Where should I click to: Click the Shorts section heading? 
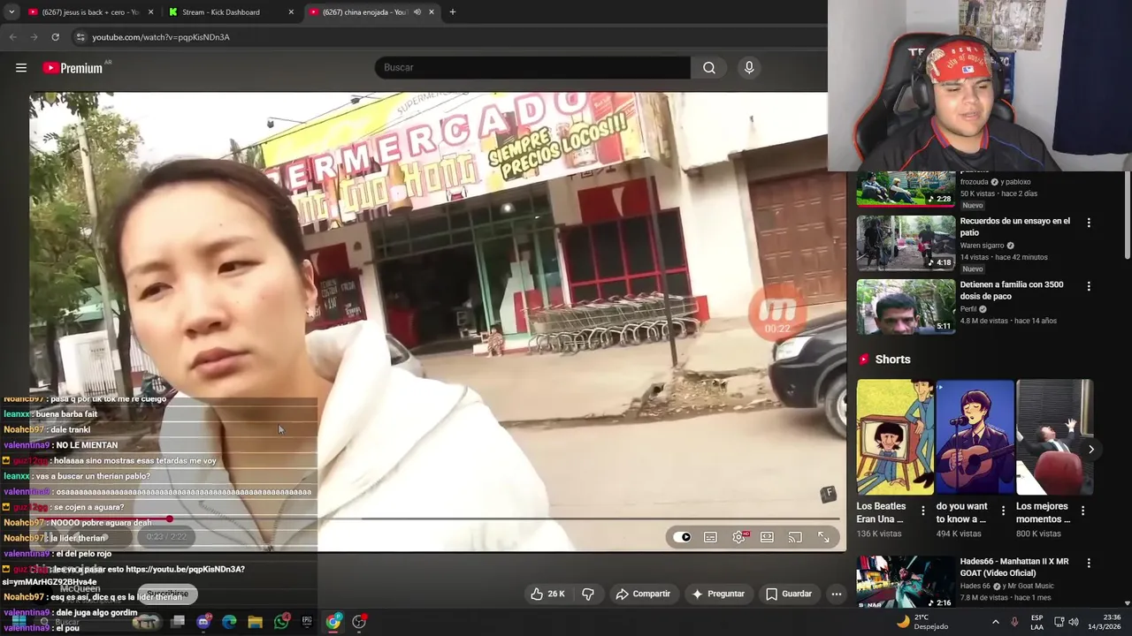892,360
